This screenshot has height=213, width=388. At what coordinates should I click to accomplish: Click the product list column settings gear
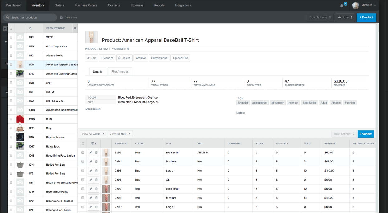(x=75, y=28)
